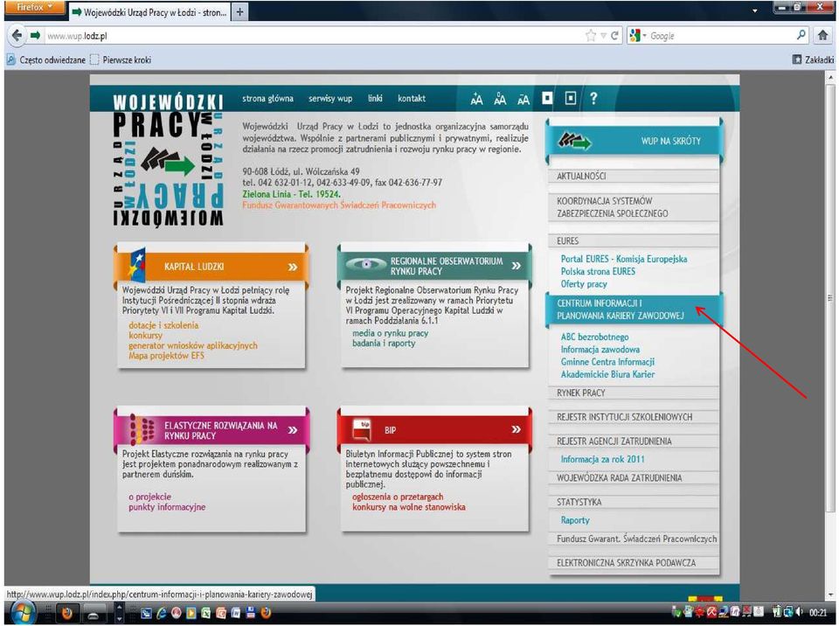Click the taskbar clock 00:21
The width and height of the screenshot is (839, 626).
click(x=818, y=613)
